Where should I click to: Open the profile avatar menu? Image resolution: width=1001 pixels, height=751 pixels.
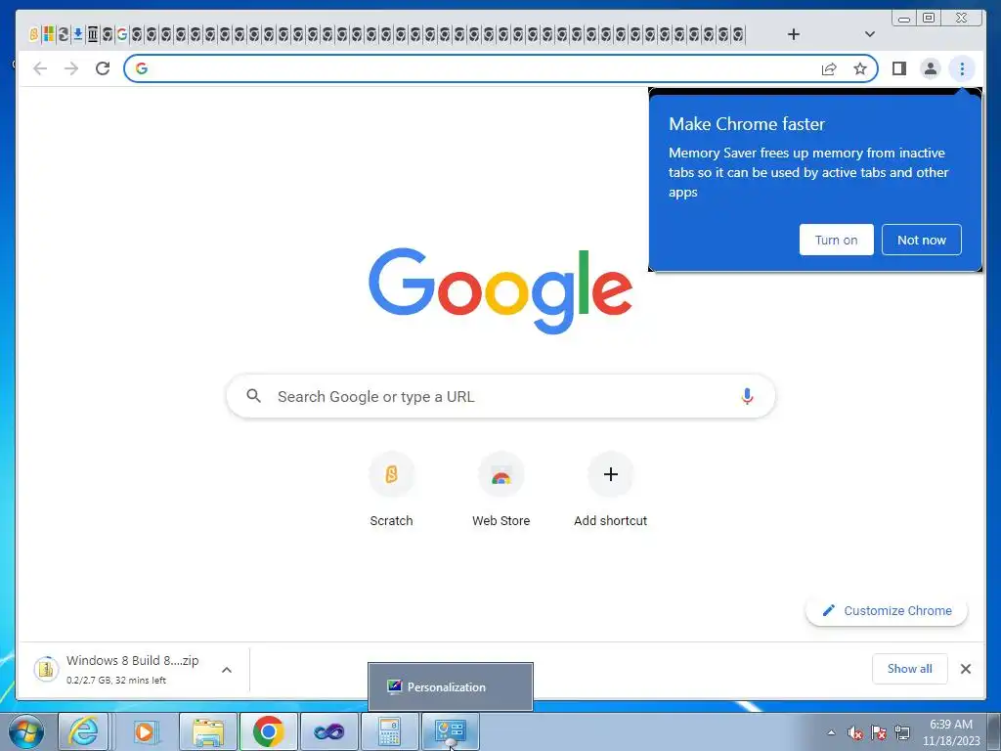[931, 68]
